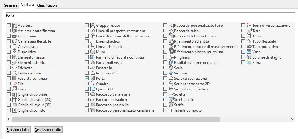Click the Zona icon
Image resolution: width=298 pixels, height=139 pixels.
[249, 63]
